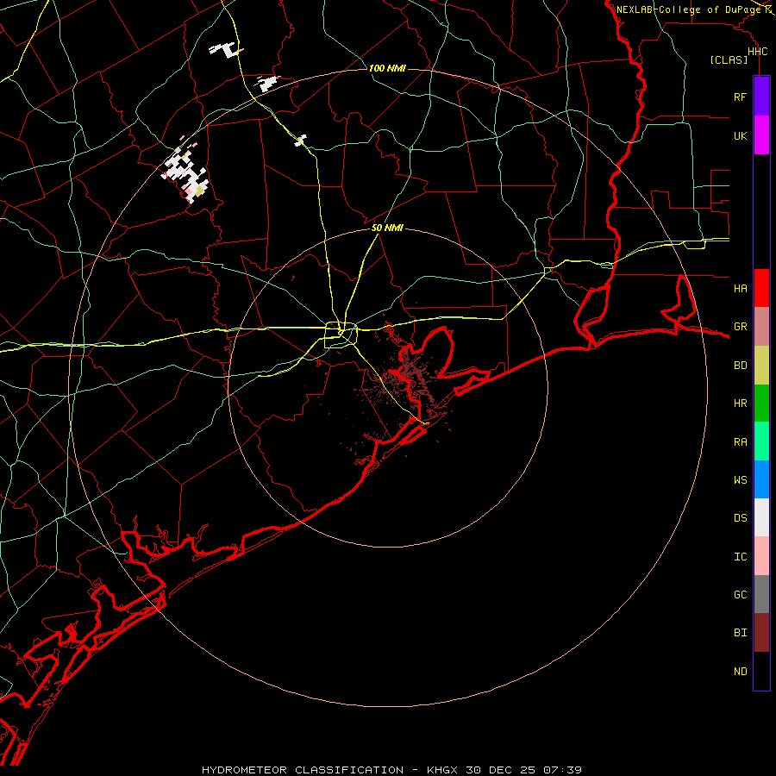Click the magenta UK legend color swatch
This screenshot has width=776, height=776.
tap(761, 135)
